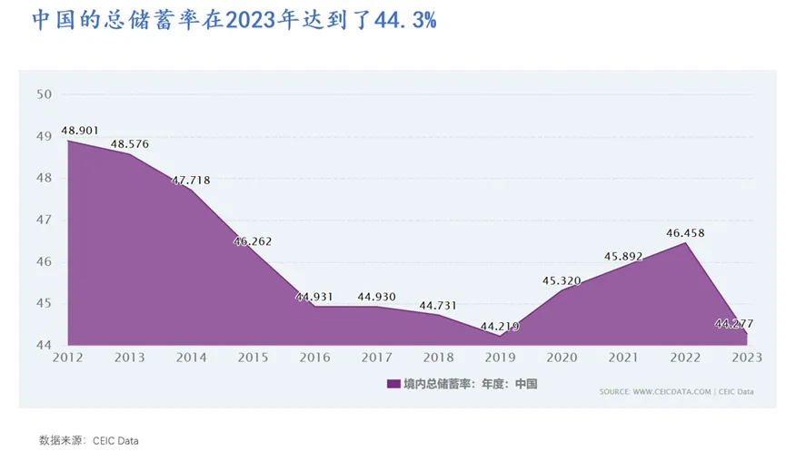The height and width of the screenshot is (461, 786).
Task: Click the data label 44.731
Action: [x=438, y=305]
